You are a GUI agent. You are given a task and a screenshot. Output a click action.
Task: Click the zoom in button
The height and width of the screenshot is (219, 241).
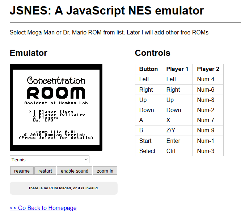[x=105, y=171]
